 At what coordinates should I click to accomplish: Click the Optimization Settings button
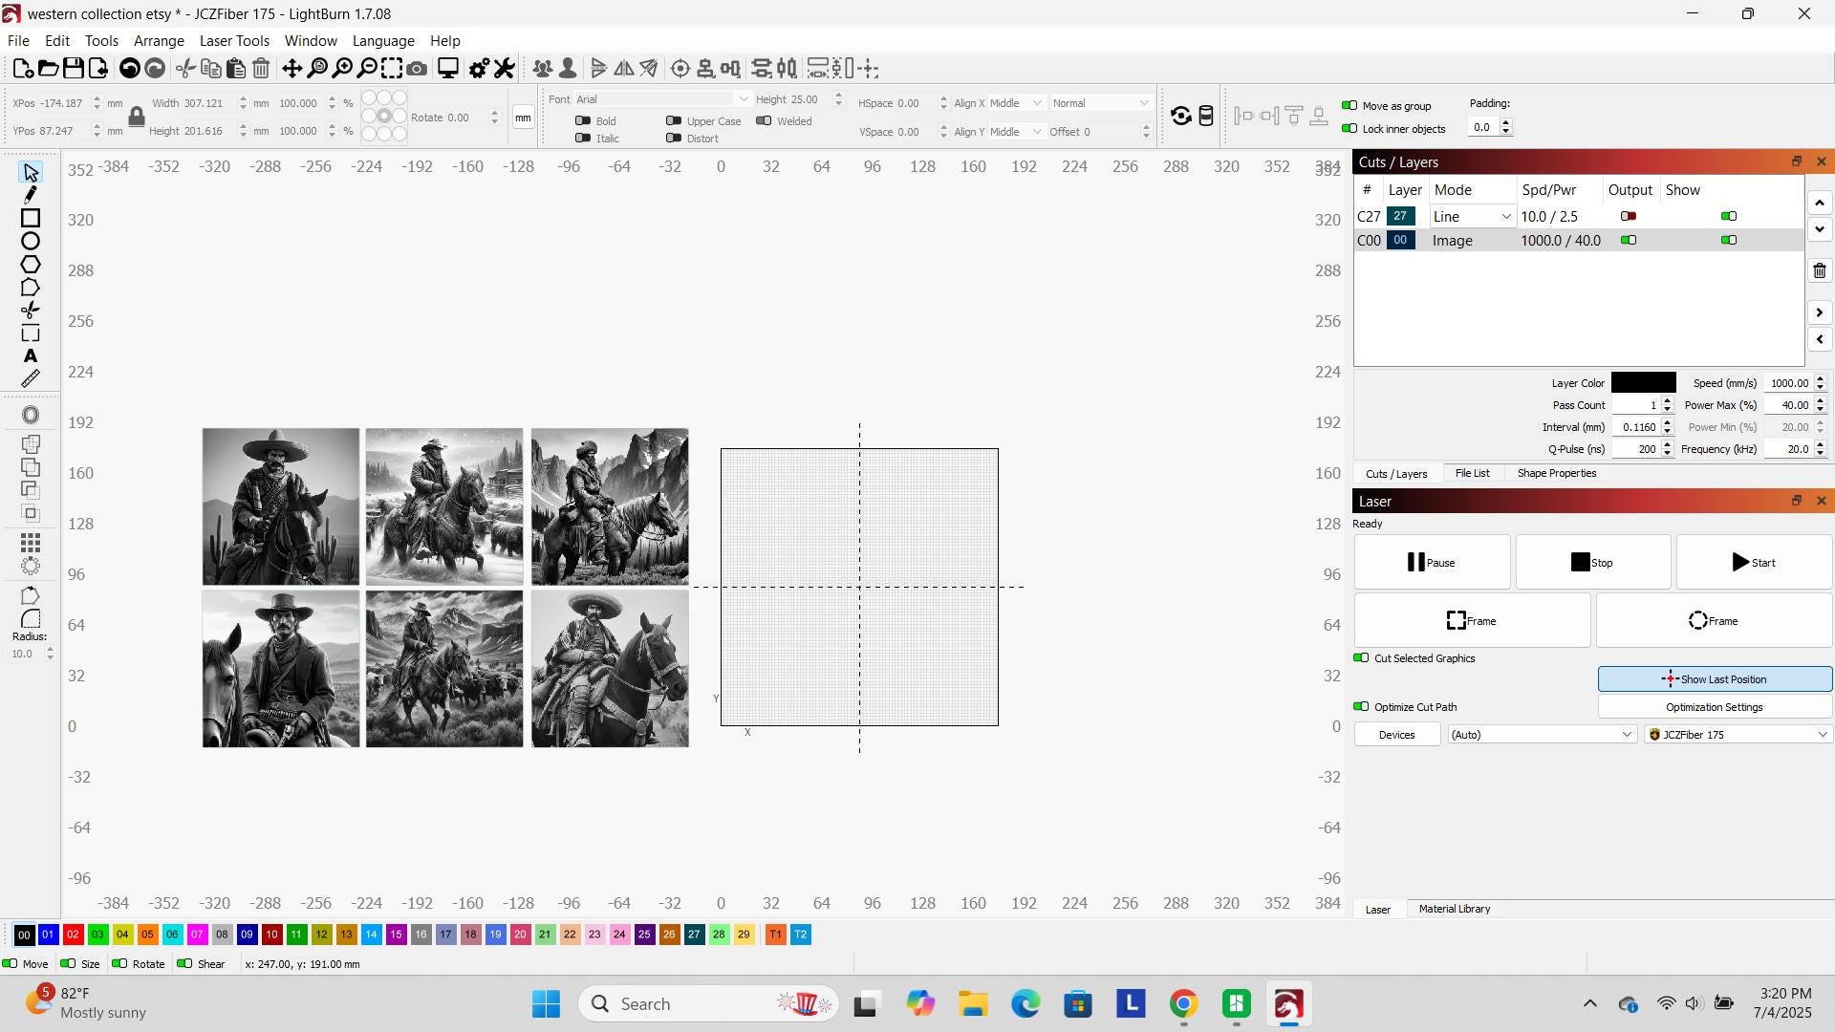(x=1715, y=707)
